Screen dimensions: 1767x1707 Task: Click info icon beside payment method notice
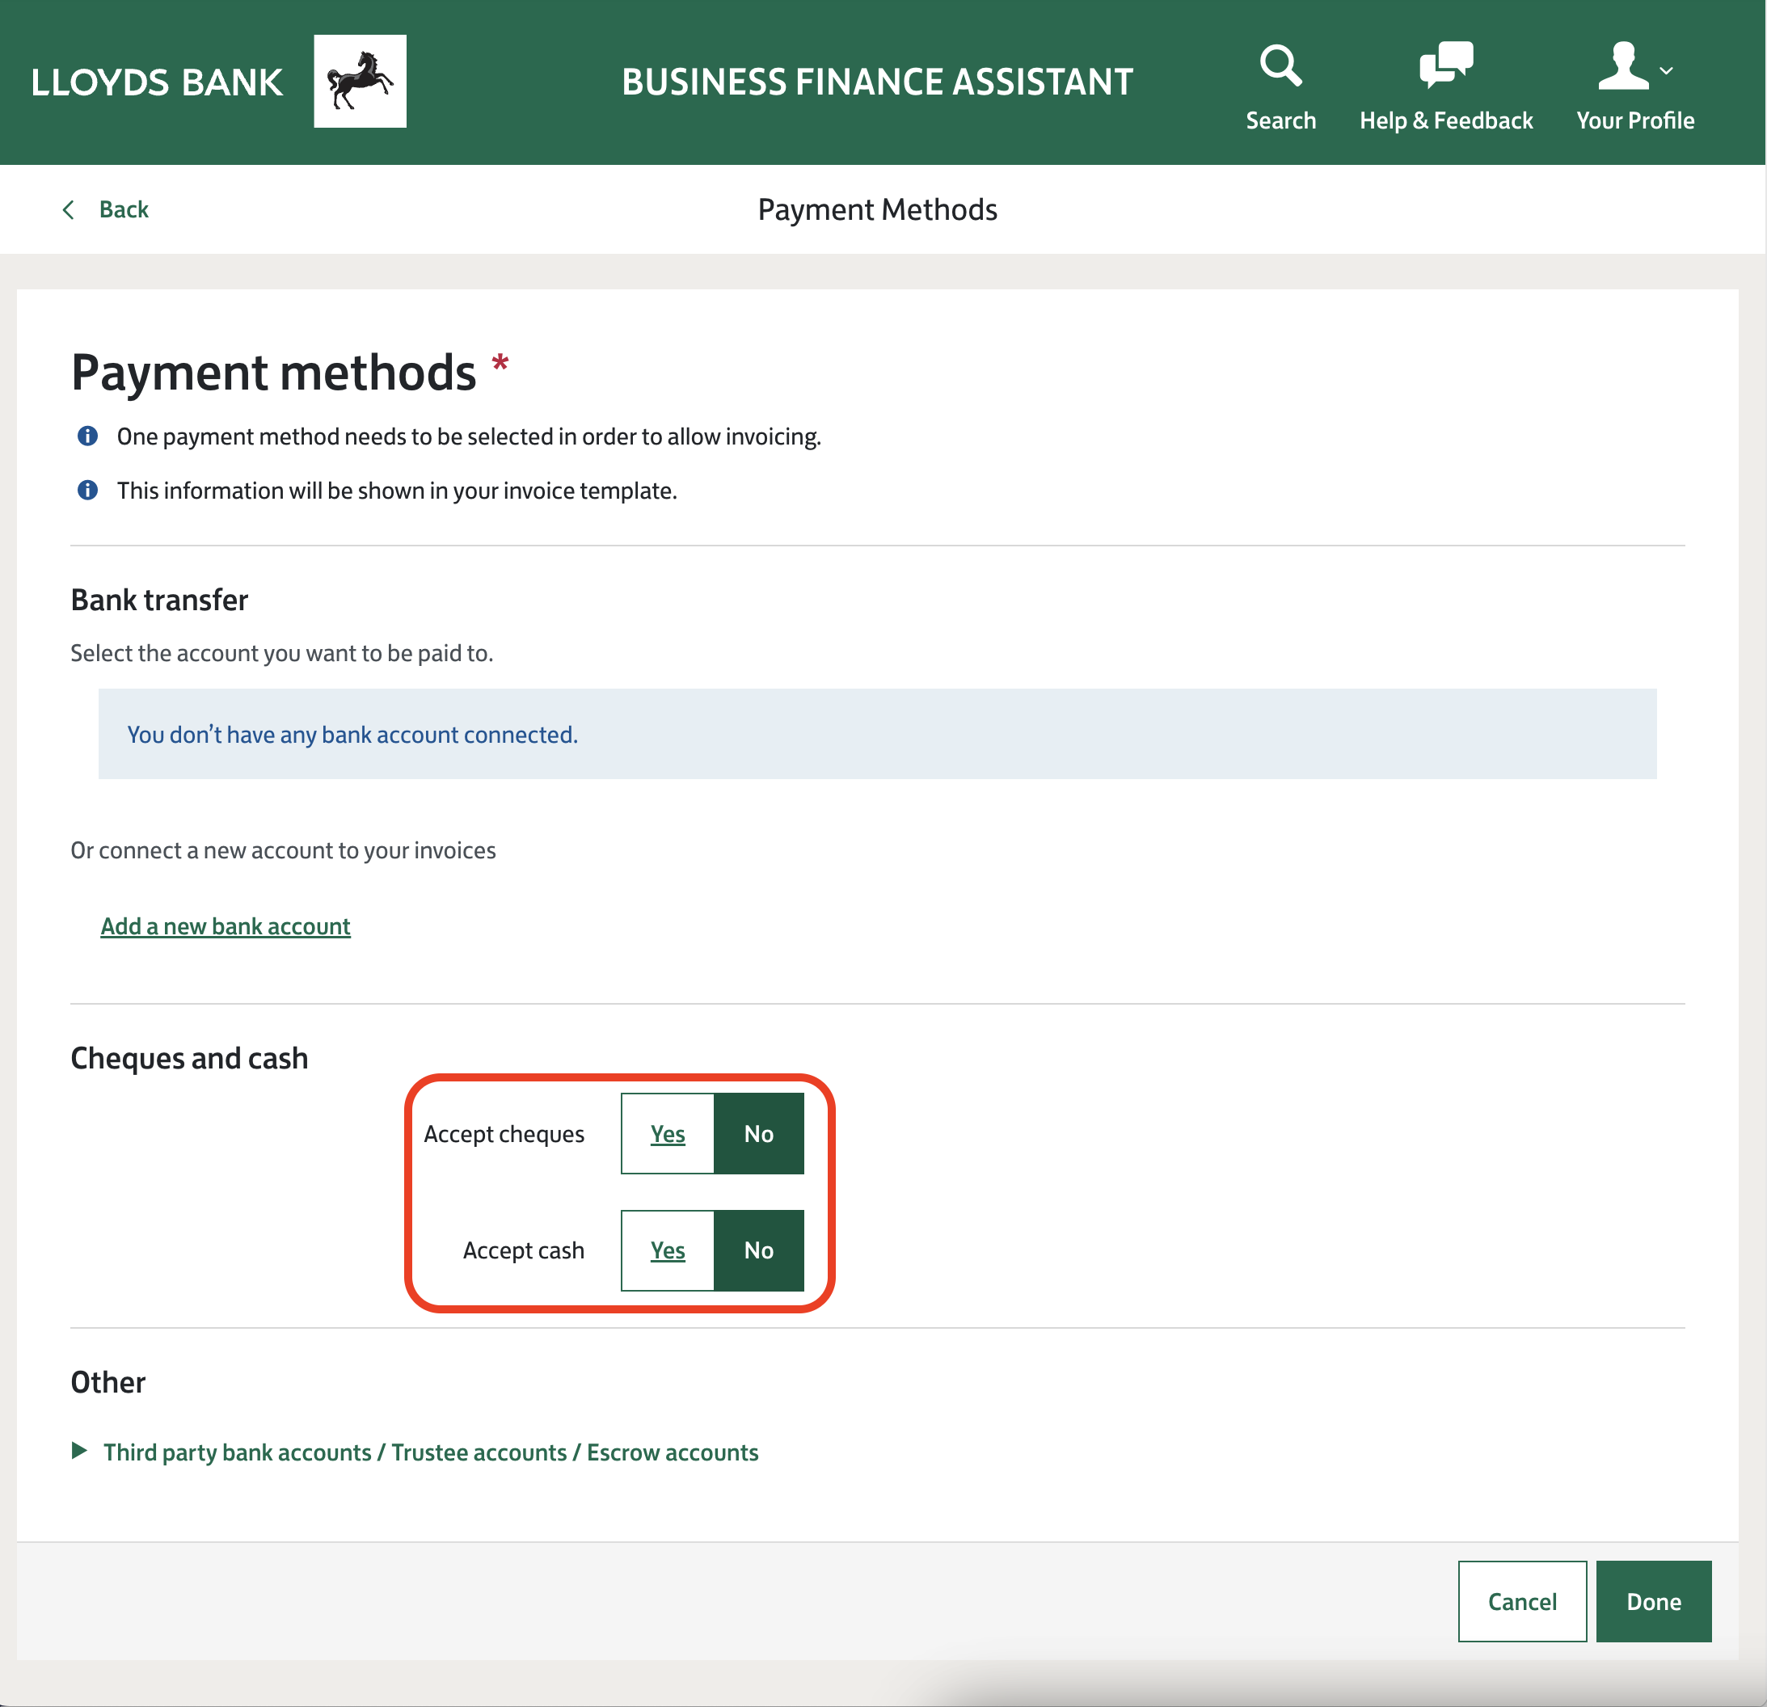click(87, 436)
